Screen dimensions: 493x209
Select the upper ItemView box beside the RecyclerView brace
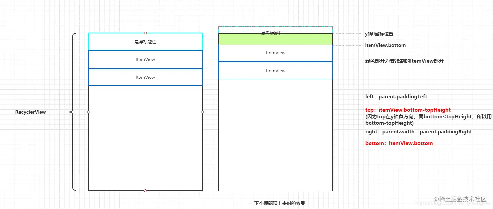pyautogui.click(x=145, y=59)
